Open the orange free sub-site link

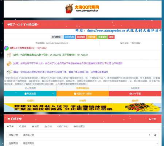(83, 88)
